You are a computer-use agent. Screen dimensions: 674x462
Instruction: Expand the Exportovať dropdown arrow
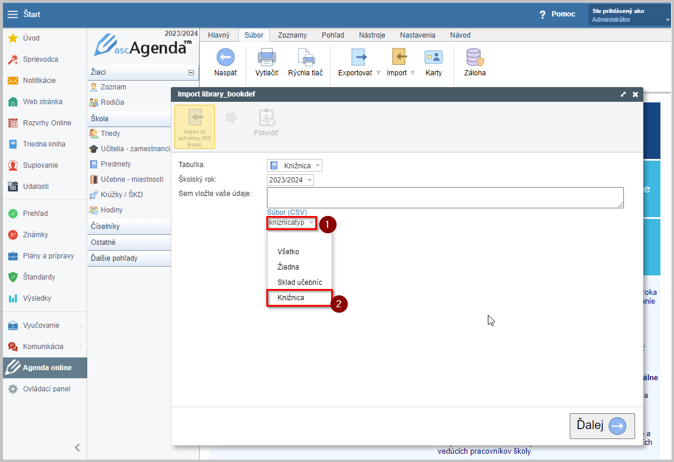point(378,73)
